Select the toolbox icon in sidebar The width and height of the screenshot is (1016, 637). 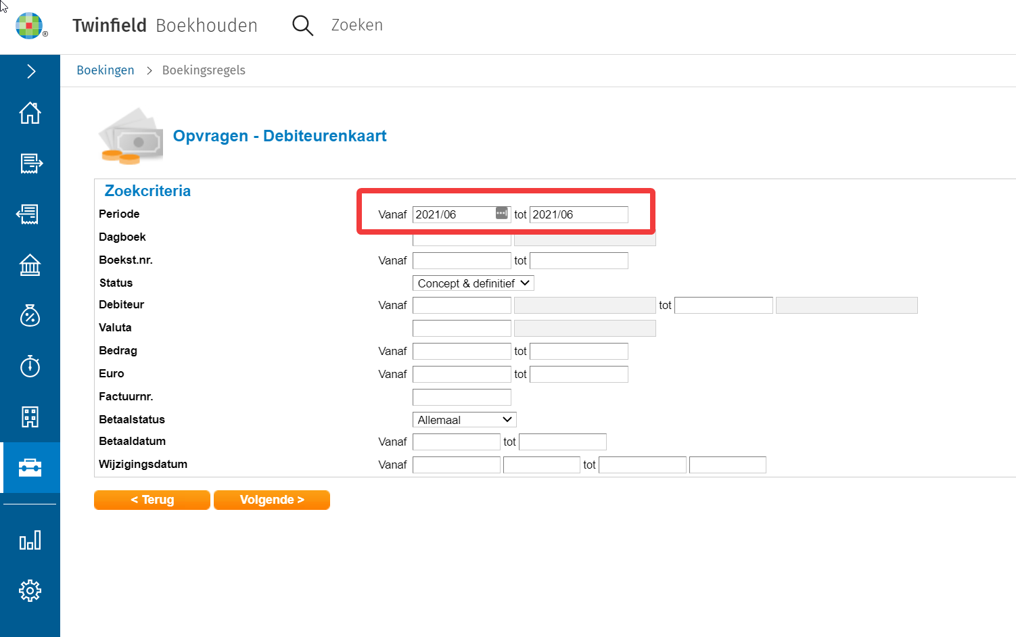30,468
